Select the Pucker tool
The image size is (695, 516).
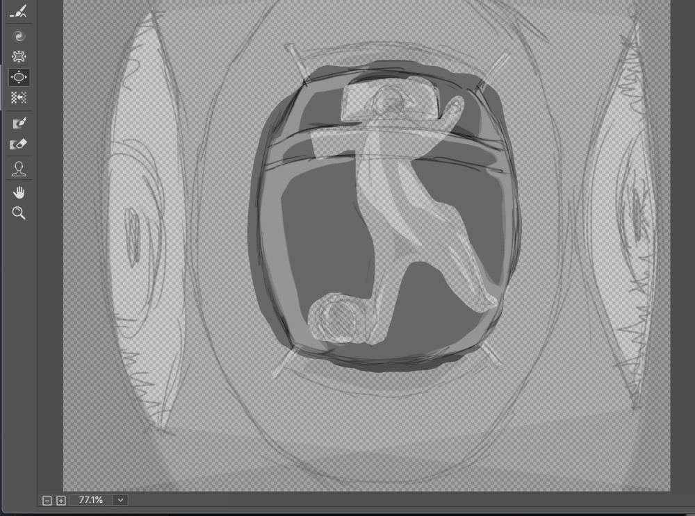click(19, 56)
